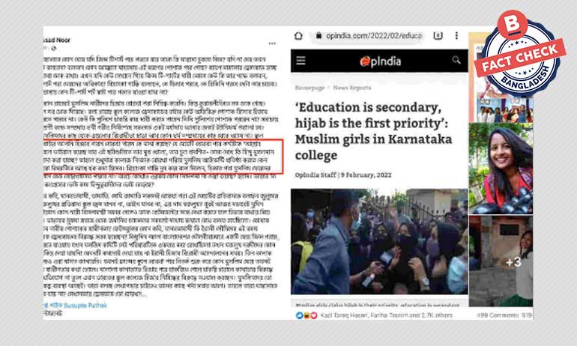Click the OpIndia search magnifier icon
577x346 pixels.
click(x=456, y=60)
